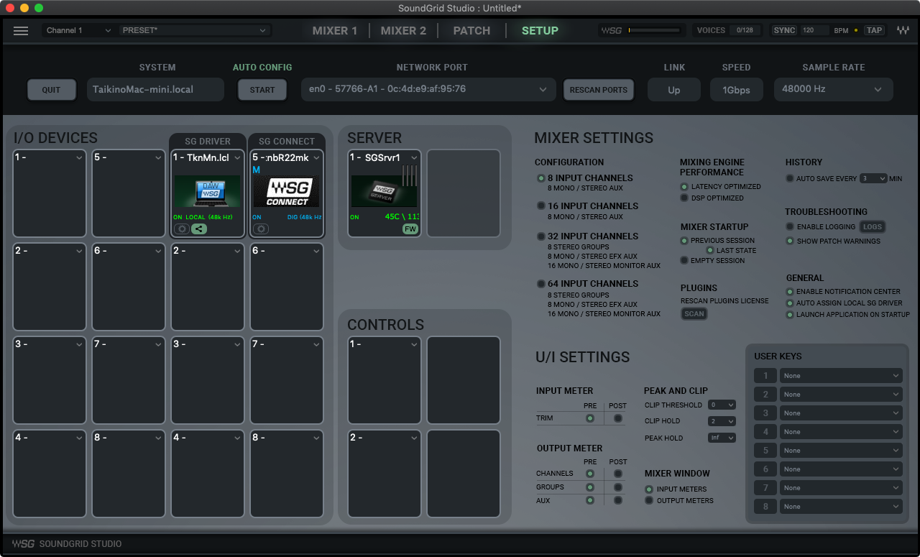This screenshot has height=557, width=920.
Task: Open the Sample Rate 48000 Hz dropdown
Action: point(834,90)
